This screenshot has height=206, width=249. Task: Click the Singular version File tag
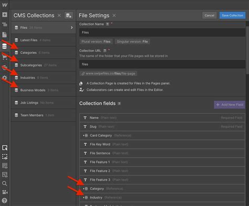(132, 41)
